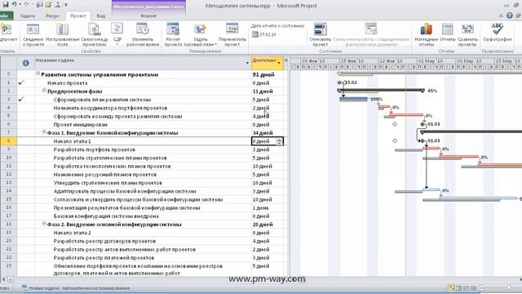Select task Назначить координатора портфеля проектов
This screenshot has width=522, height=294.
[110, 108]
